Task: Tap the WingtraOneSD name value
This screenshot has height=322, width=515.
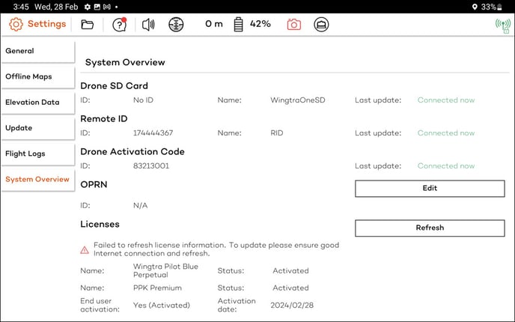Action: [x=298, y=100]
